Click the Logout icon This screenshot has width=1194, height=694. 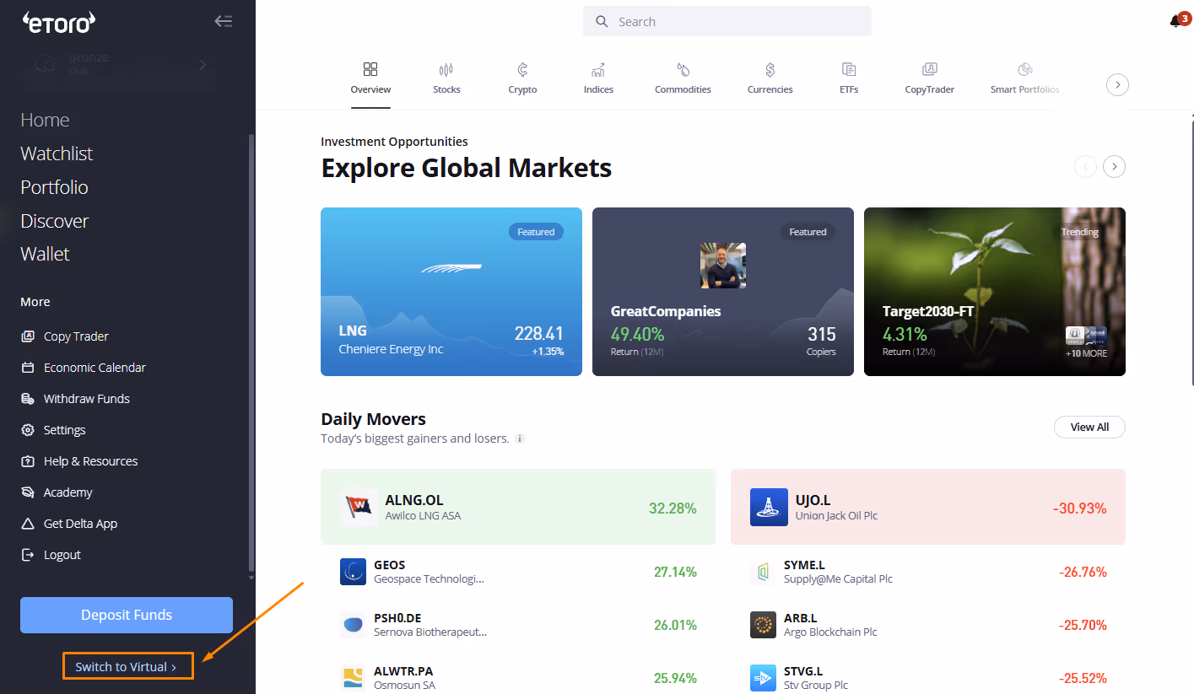point(27,555)
